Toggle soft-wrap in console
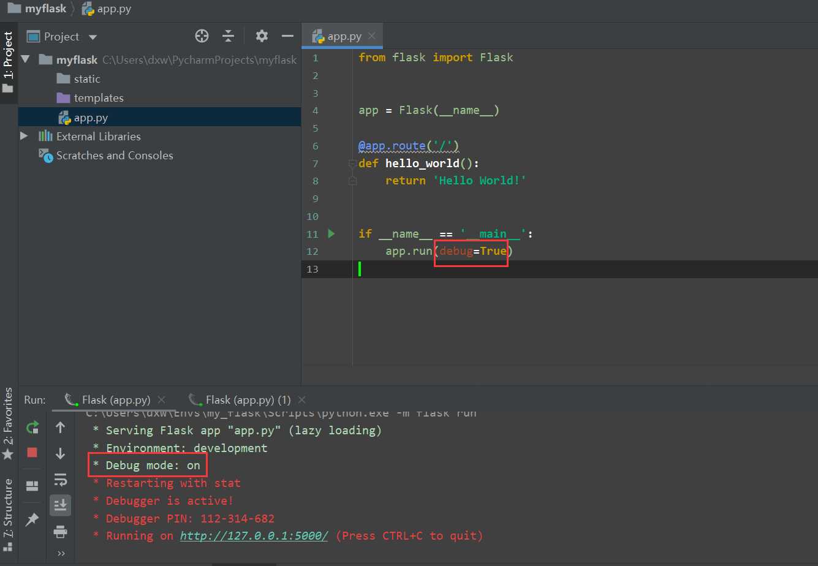The width and height of the screenshot is (818, 566). [60, 479]
